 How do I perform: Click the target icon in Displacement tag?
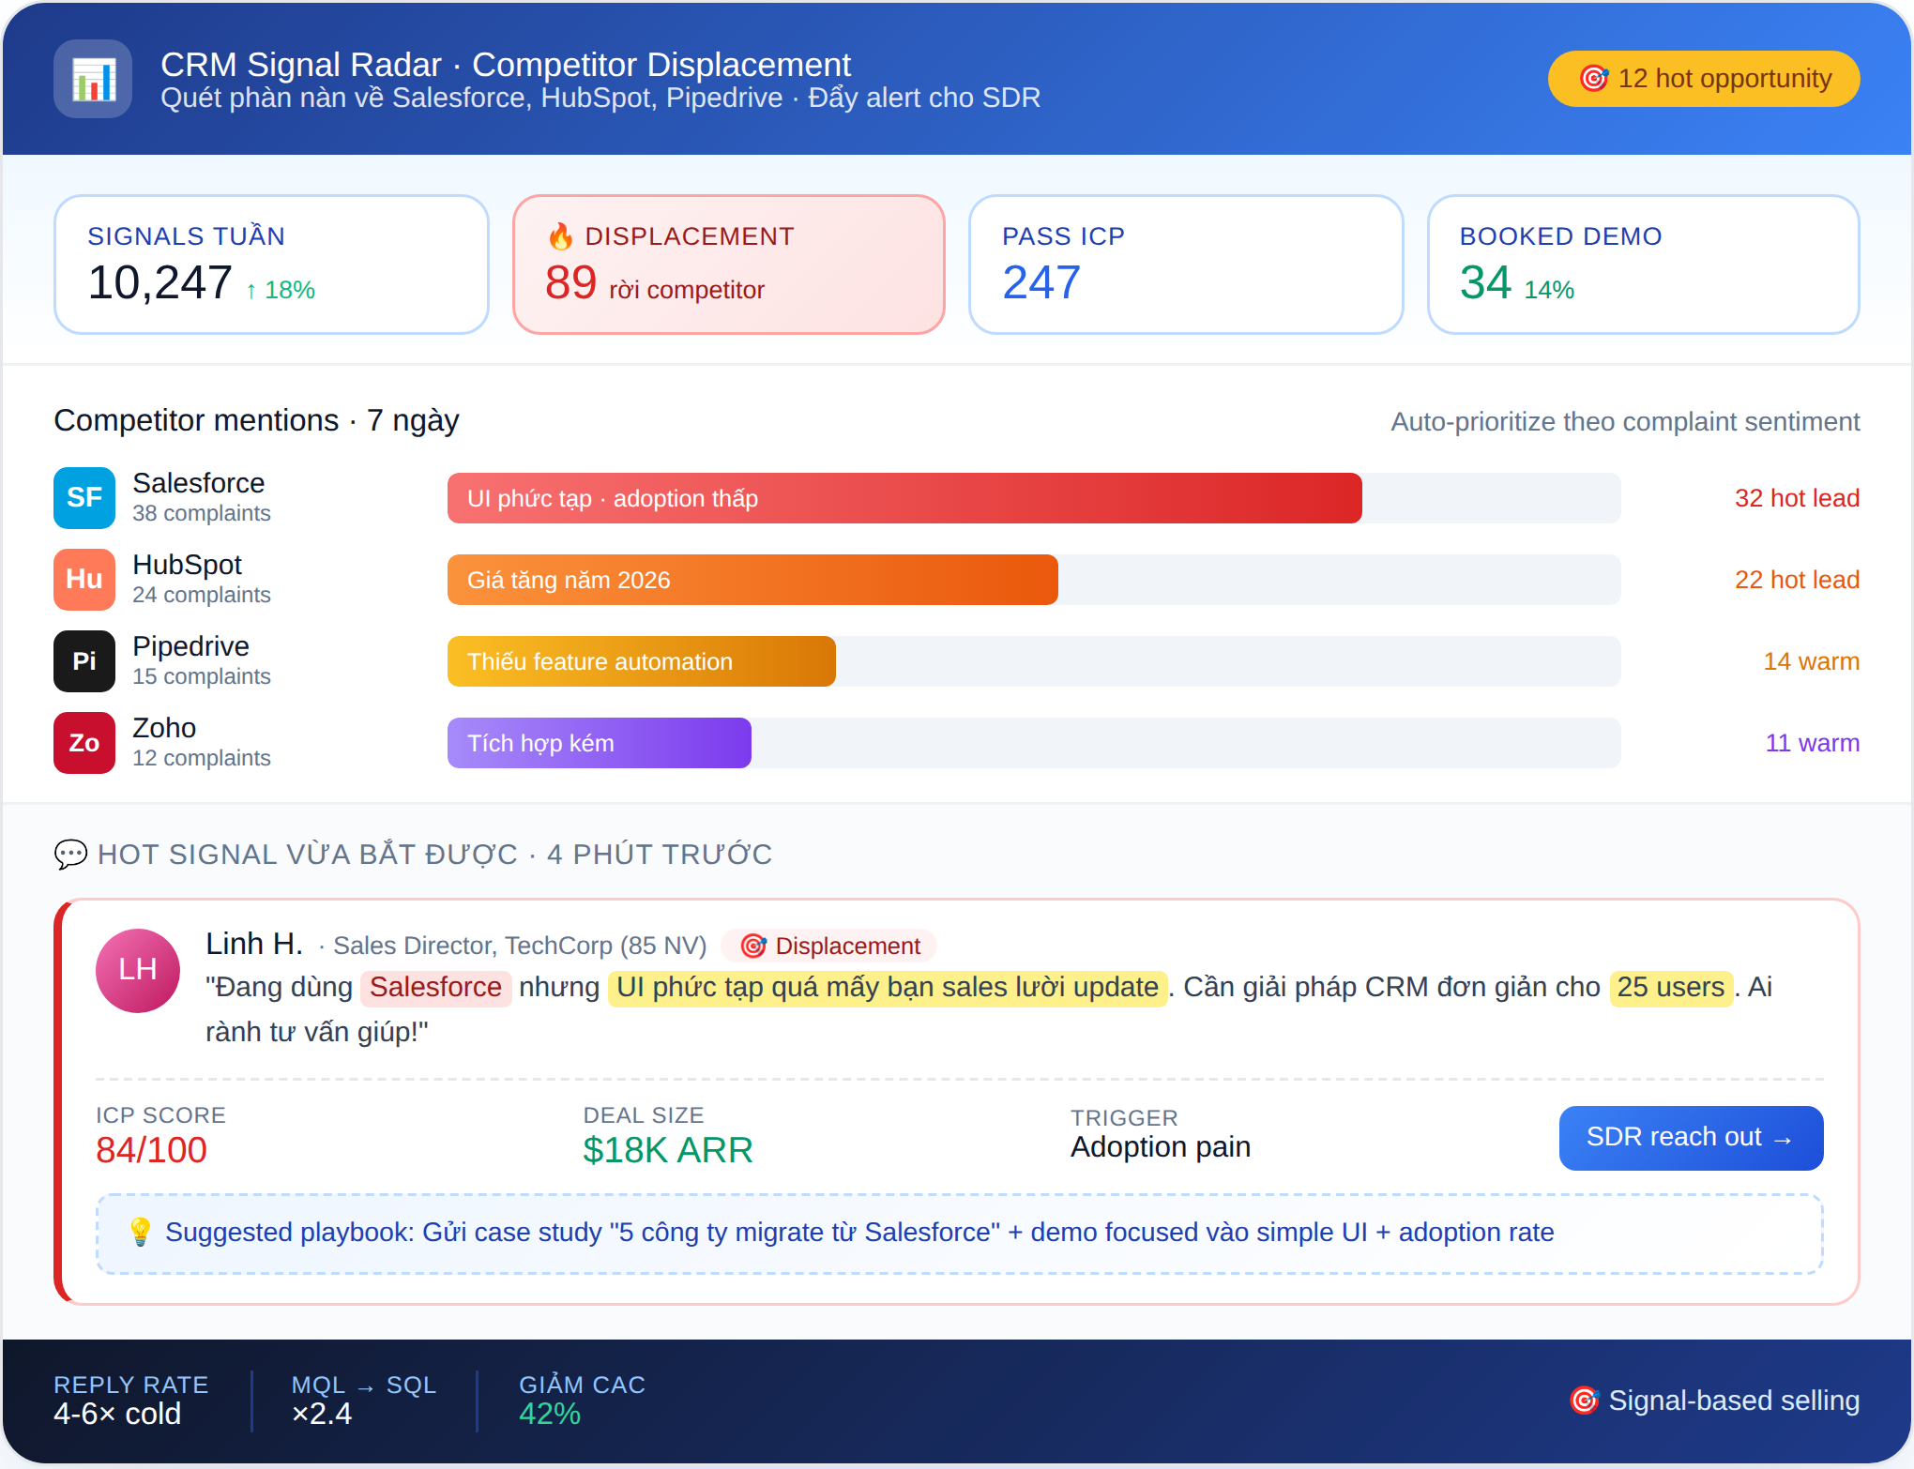(753, 946)
